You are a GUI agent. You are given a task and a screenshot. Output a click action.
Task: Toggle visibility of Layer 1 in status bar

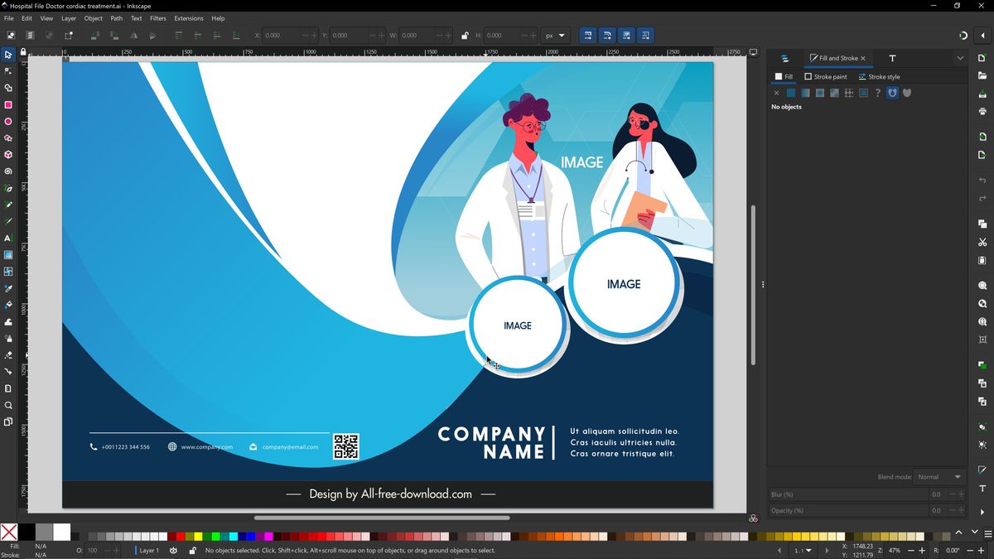[x=172, y=550]
